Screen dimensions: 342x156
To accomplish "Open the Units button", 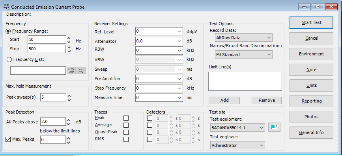I will point(312,85).
